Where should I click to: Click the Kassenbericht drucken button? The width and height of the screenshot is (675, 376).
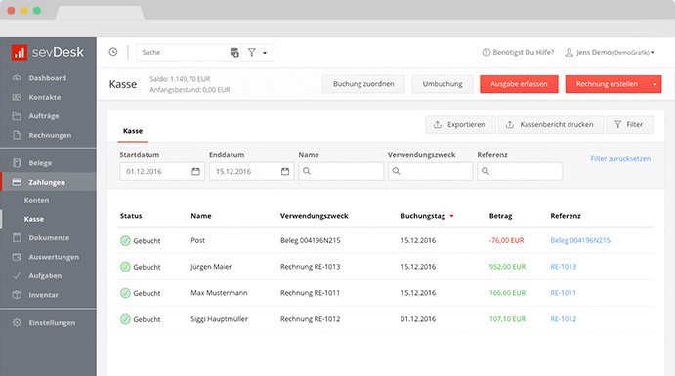pyautogui.click(x=551, y=124)
